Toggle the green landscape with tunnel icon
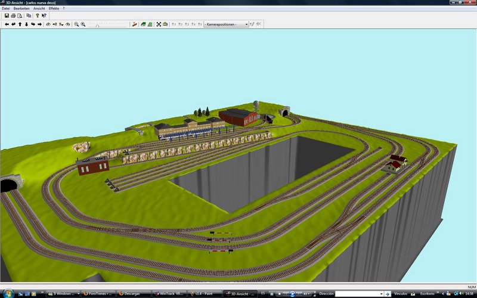The image size is (477, 298). (x=143, y=24)
